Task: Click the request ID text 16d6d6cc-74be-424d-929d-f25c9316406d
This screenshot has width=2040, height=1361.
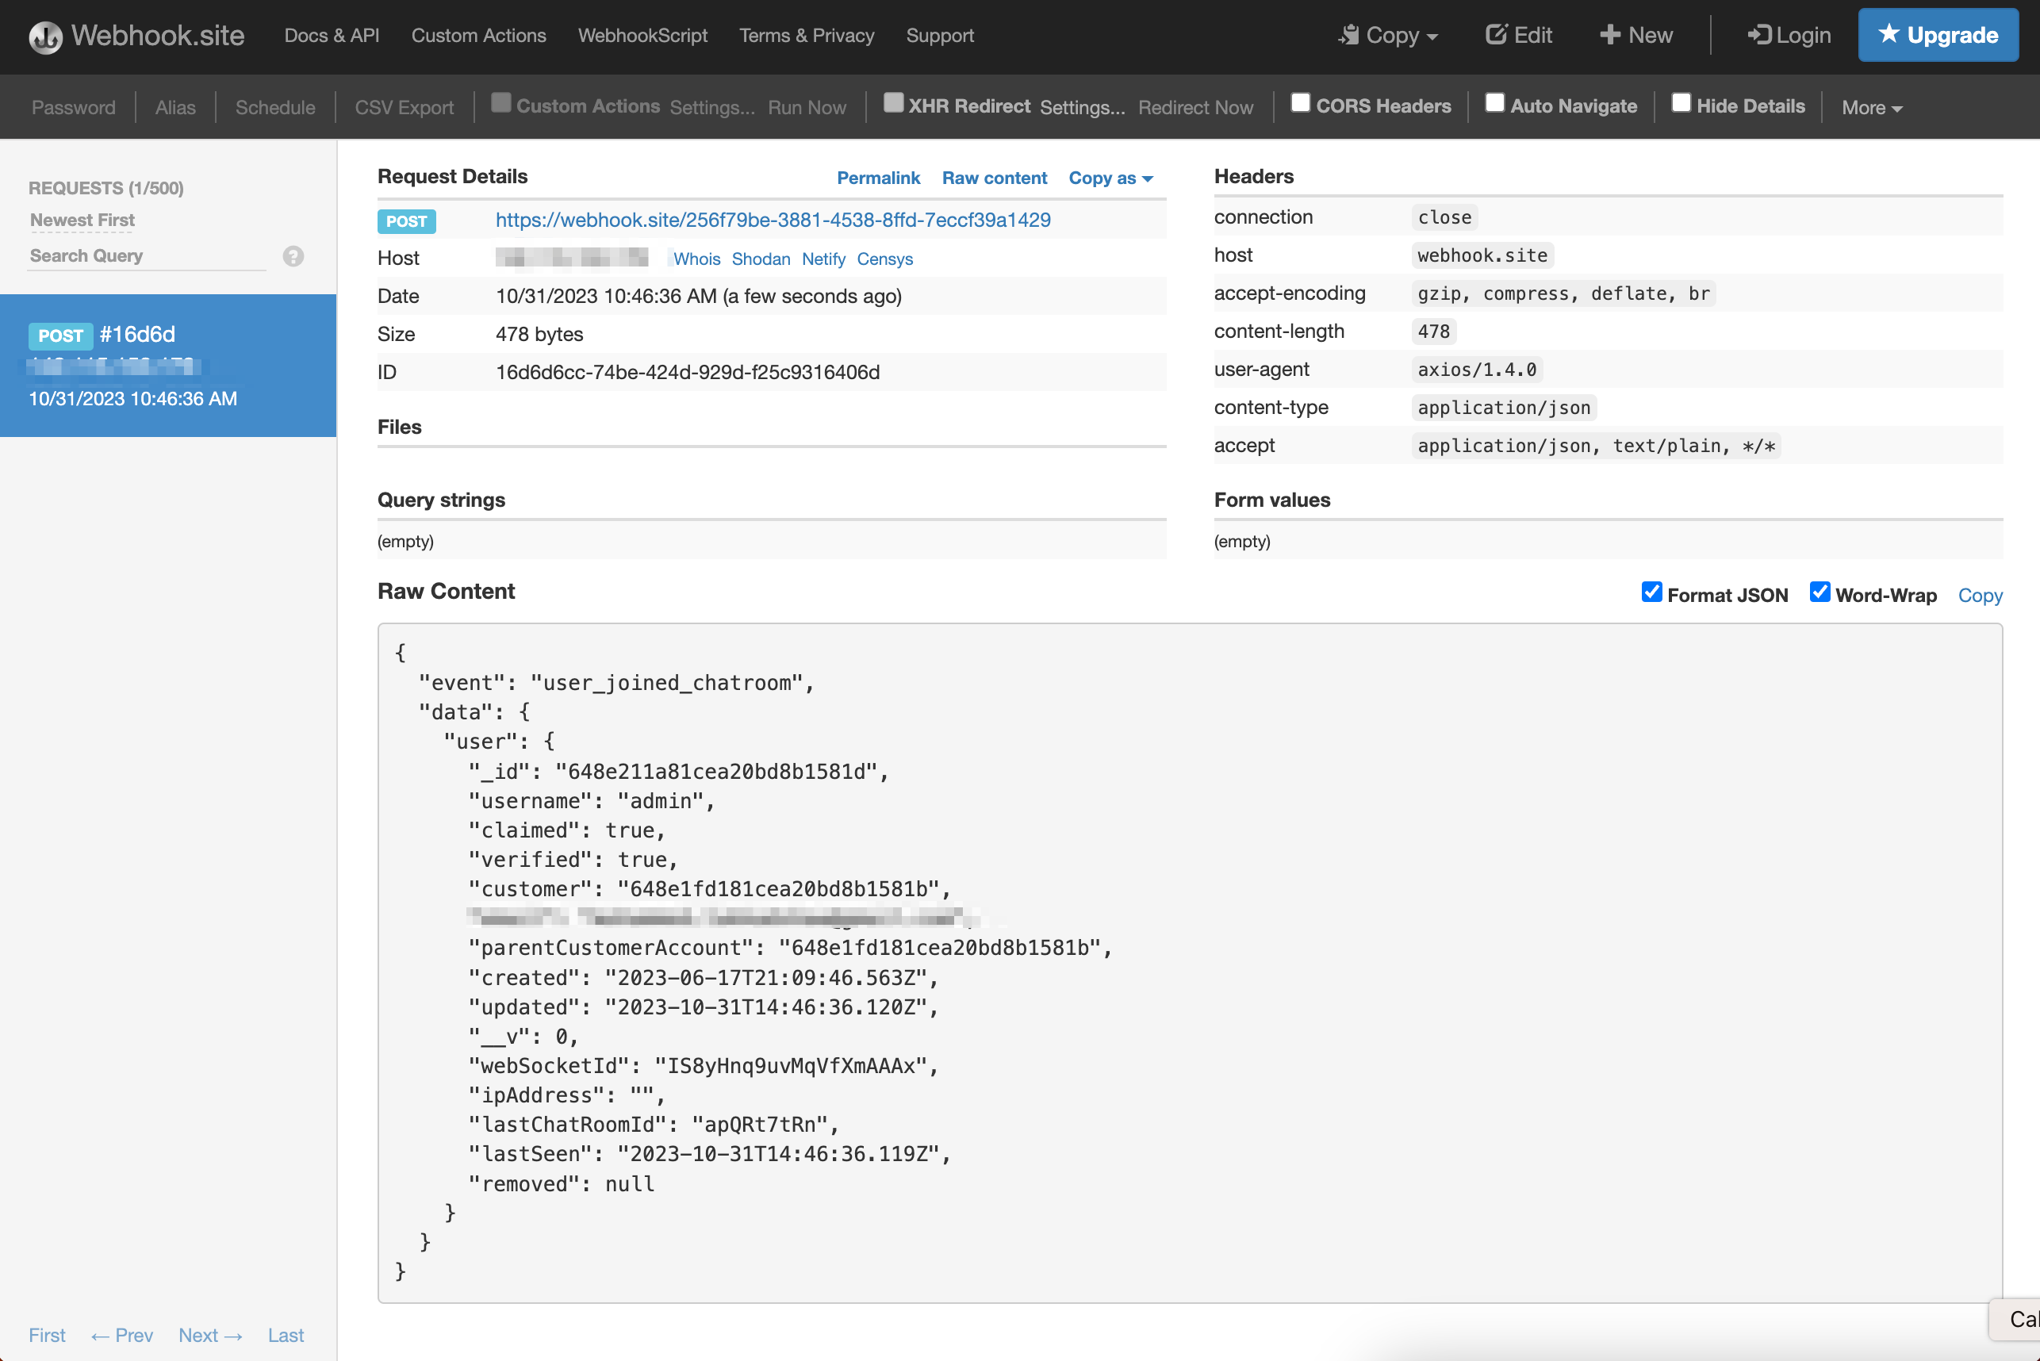Action: pyautogui.click(x=688, y=372)
